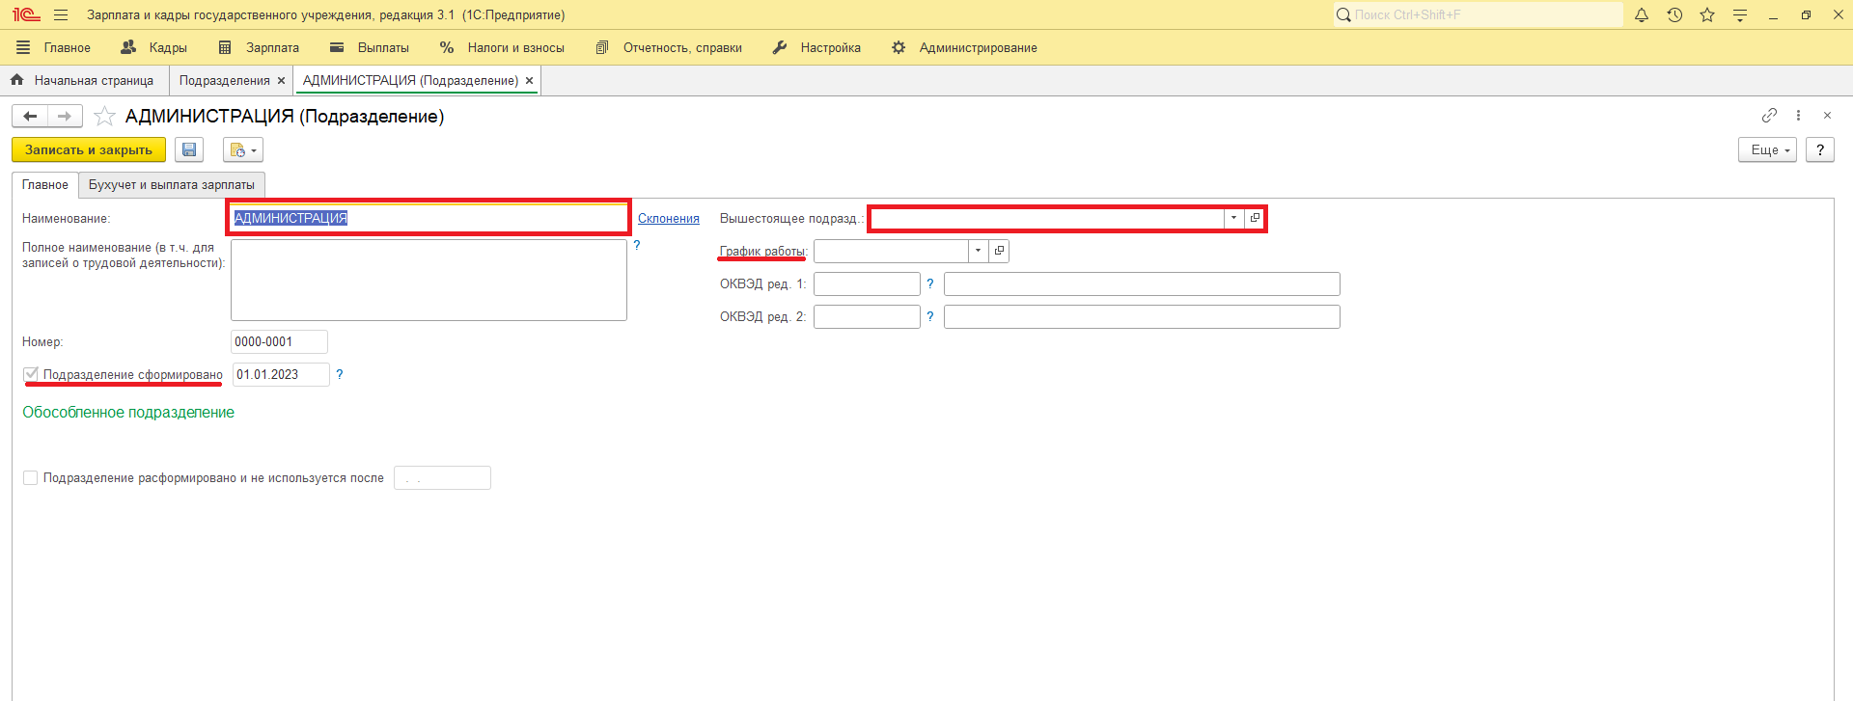Navigate forward with right arrow
Screen dimensions: 1853x701
[x=65, y=117]
